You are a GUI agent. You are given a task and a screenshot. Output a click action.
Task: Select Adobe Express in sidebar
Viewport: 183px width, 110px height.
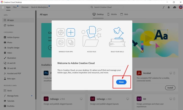tap(13, 37)
